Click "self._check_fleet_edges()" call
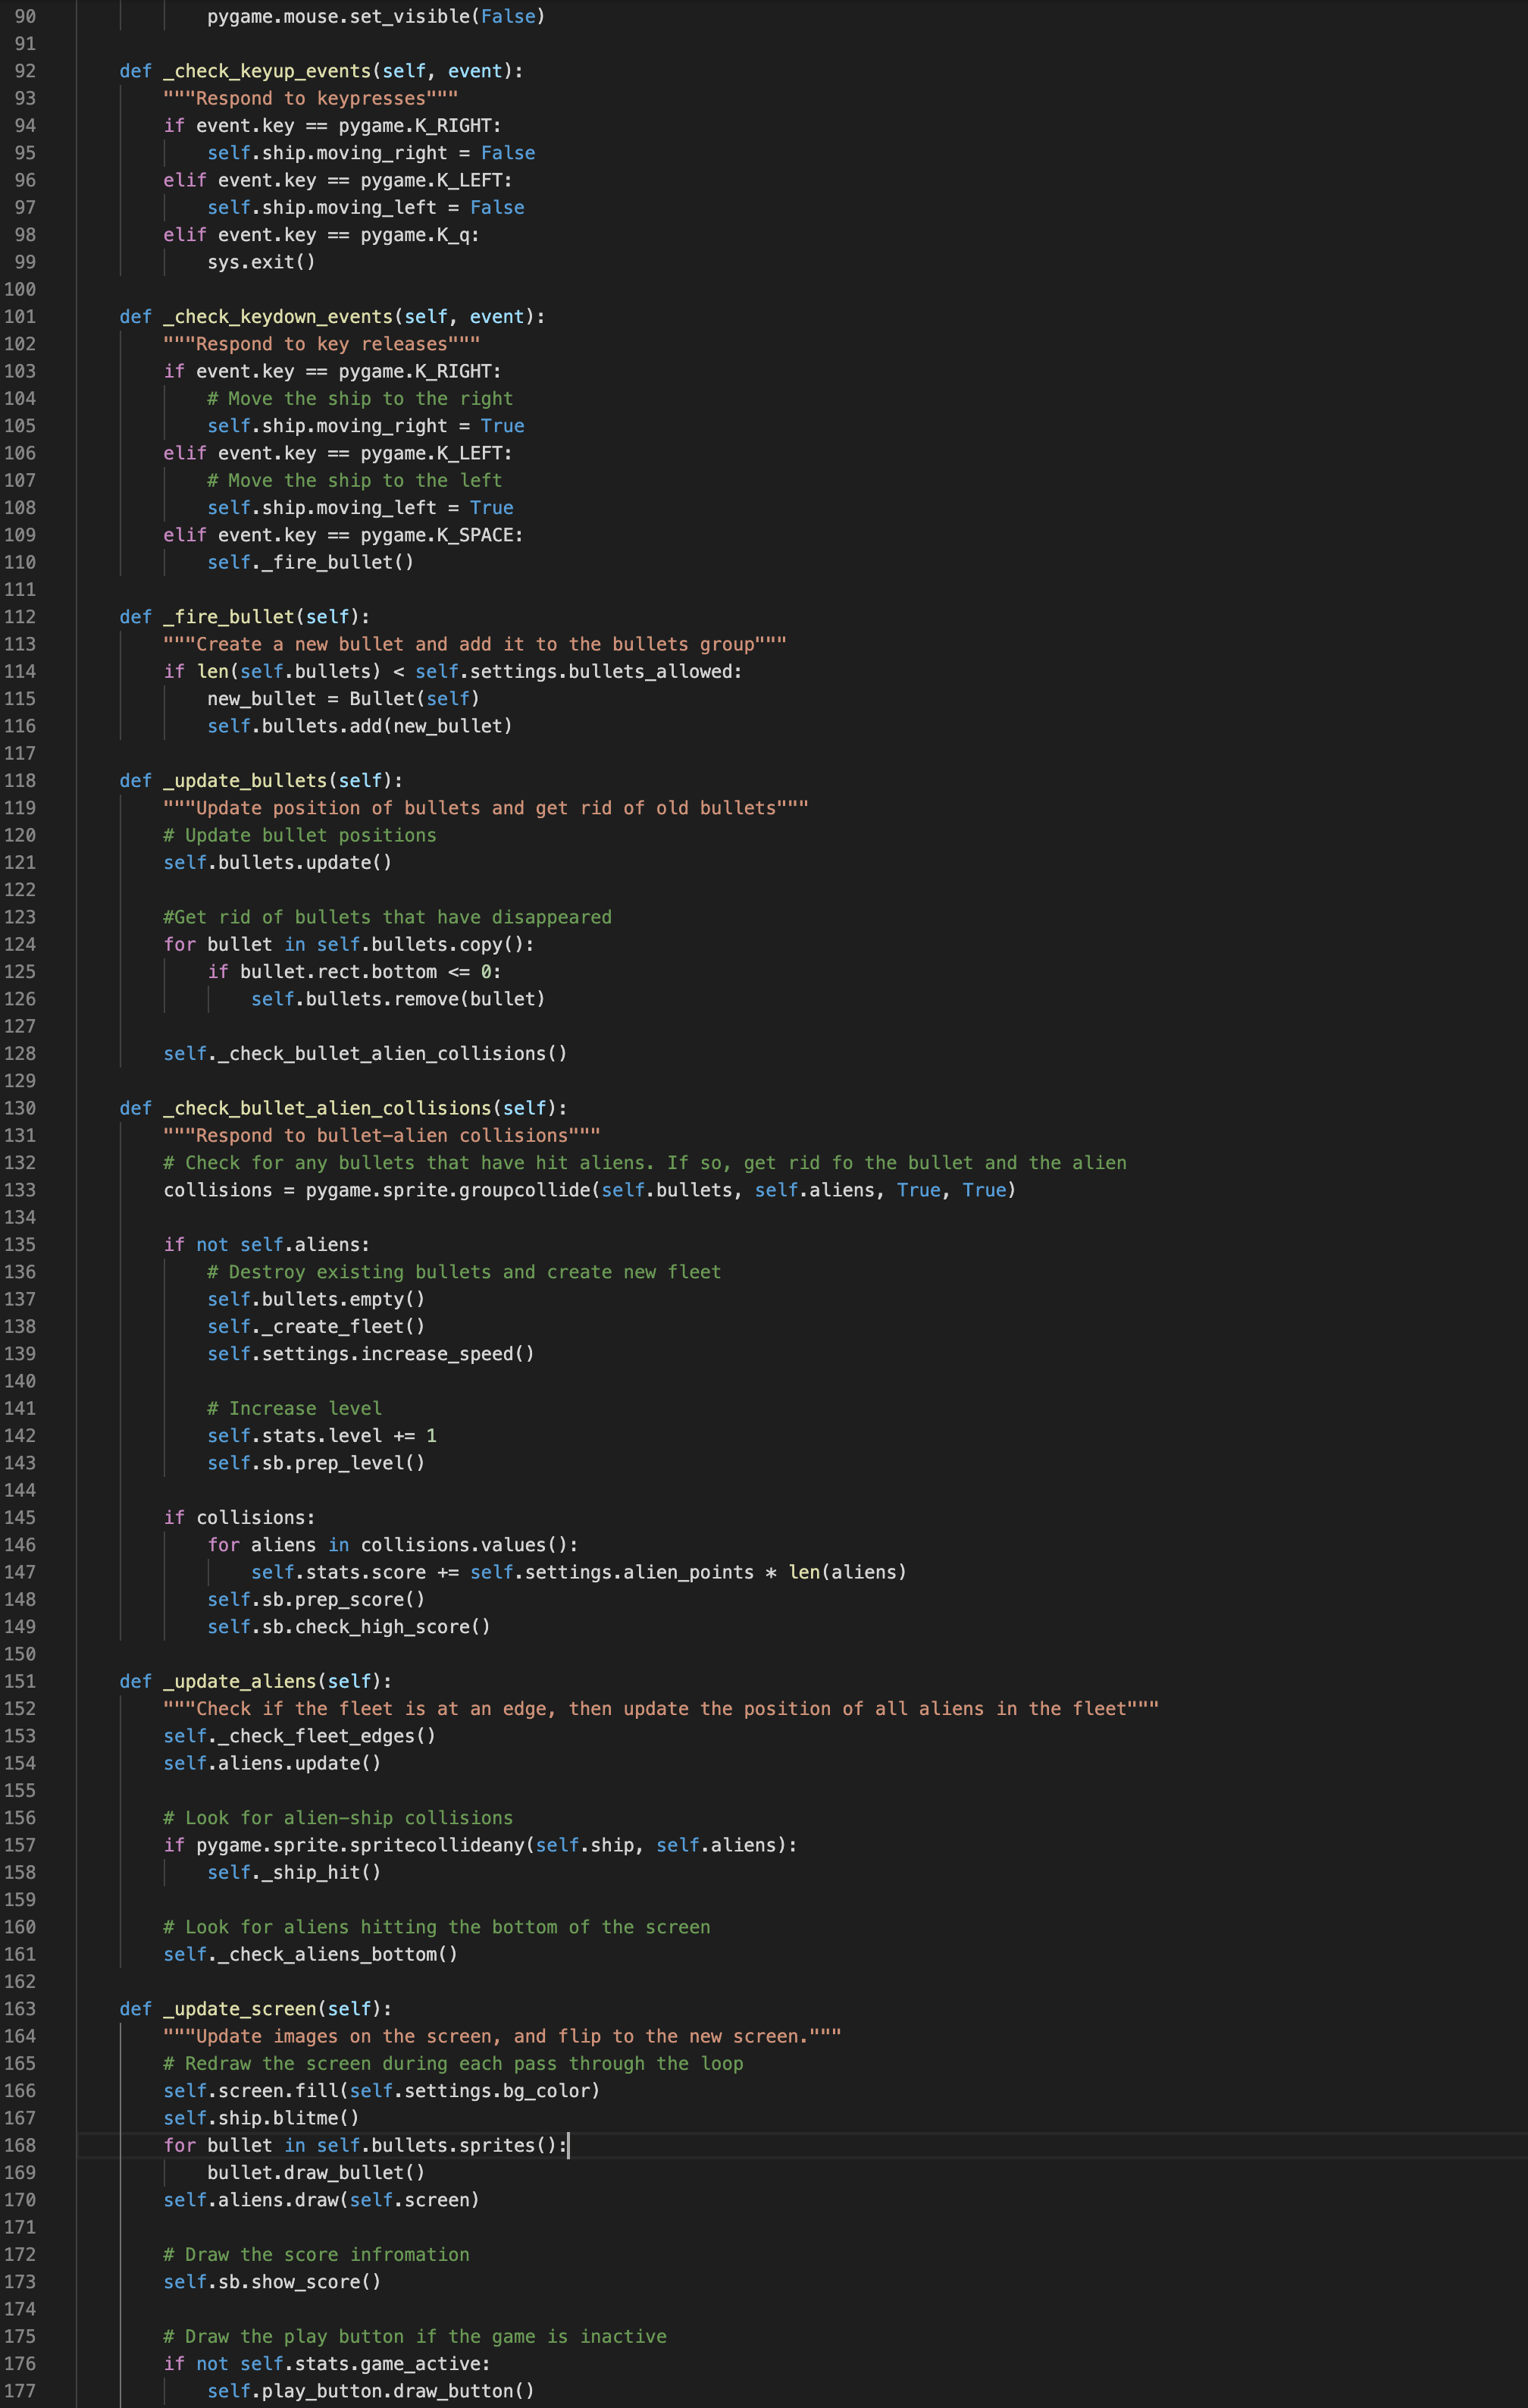The width and height of the screenshot is (1528, 2408). pyautogui.click(x=300, y=1736)
